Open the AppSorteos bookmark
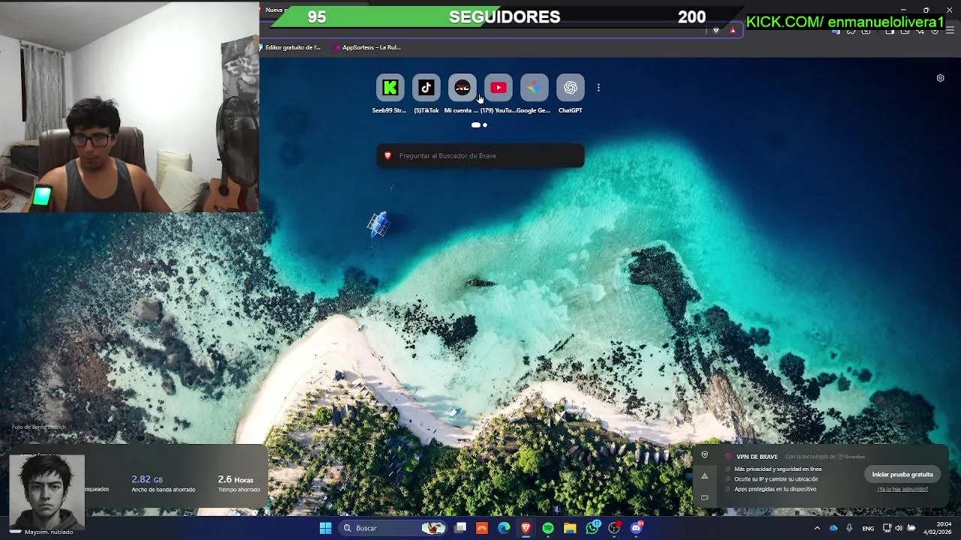Image resolution: width=961 pixels, height=540 pixels. click(367, 47)
